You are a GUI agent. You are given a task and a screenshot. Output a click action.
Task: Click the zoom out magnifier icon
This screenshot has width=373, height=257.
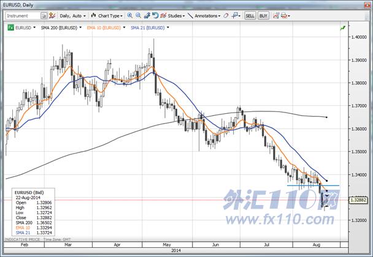[138, 16]
